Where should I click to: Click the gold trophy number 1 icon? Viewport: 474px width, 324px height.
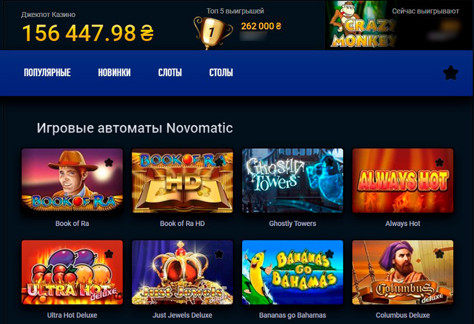point(213,33)
